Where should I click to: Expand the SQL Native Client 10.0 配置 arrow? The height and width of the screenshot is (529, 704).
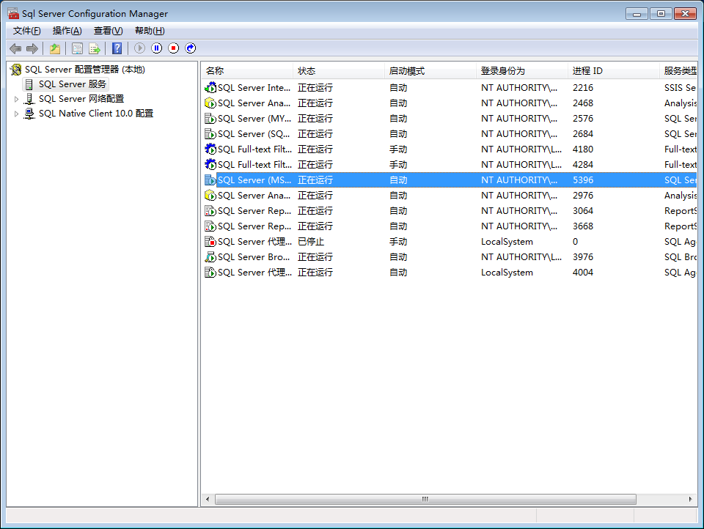16,114
